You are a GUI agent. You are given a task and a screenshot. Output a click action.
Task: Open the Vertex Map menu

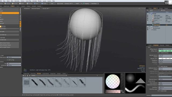pyautogui.click(x=28, y=1)
